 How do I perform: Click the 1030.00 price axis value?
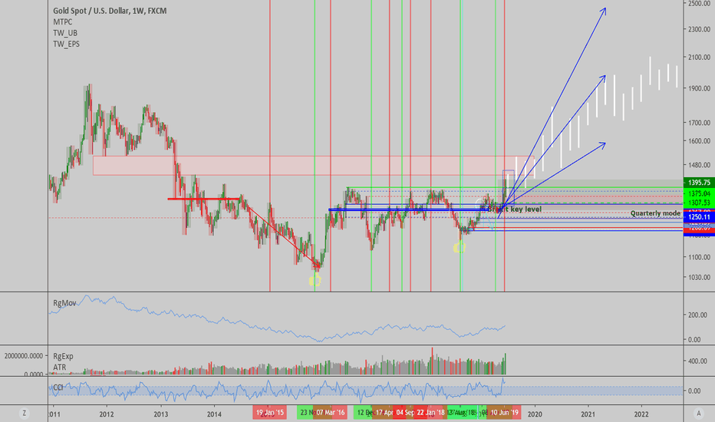pos(699,278)
